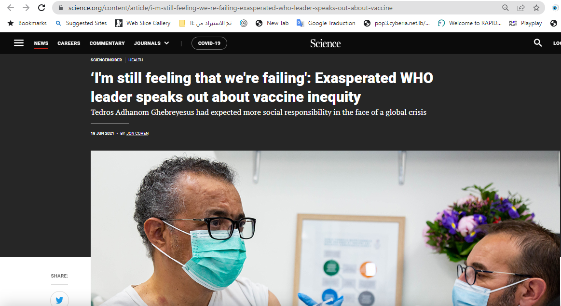Image resolution: width=561 pixels, height=306 pixels.
Task: Open the Commentary section
Action: coord(107,43)
